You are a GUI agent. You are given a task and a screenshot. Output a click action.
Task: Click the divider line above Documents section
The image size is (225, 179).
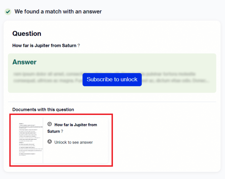point(112,102)
